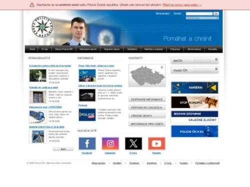250x187 pixels.
Task: Open the POLICIE ČR A EU banner
Action: click(194, 131)
